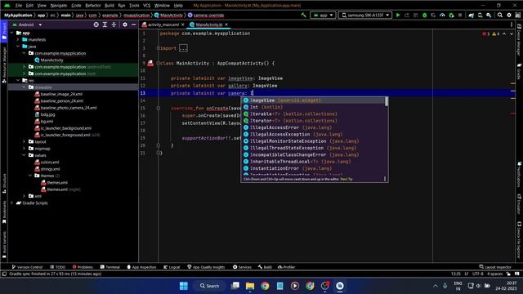This screenshot has width=523, height=294.
Task: Click Sync Project with Gradle Files icon
Action: pos(471,16)
